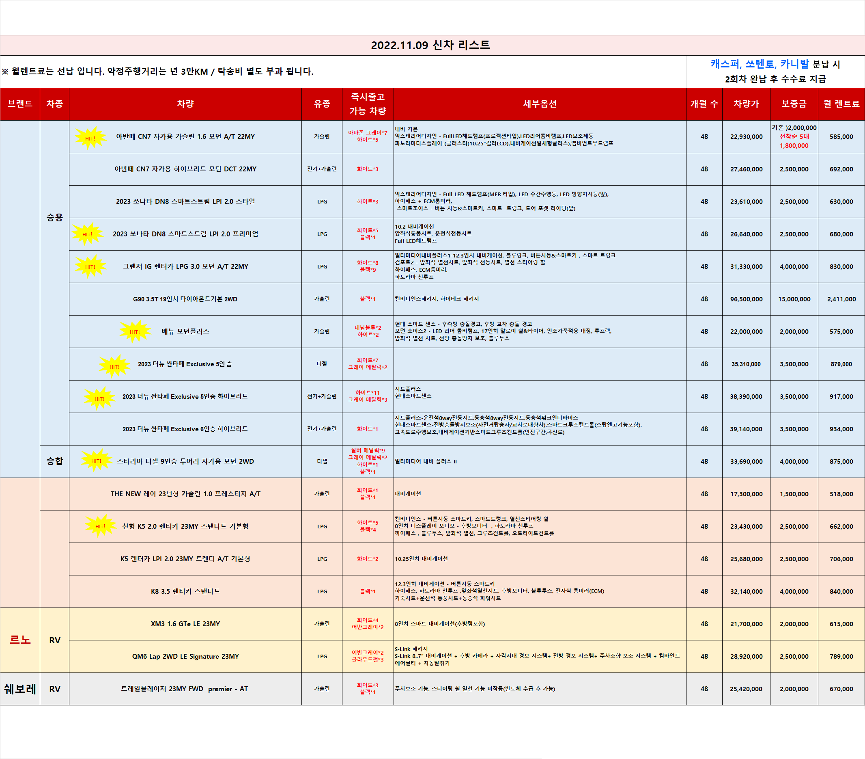Viewport: 865px width, 759px height.
Task: Click the 그랜저 IG price '31,330,000'
Action: tap(747, 267)
